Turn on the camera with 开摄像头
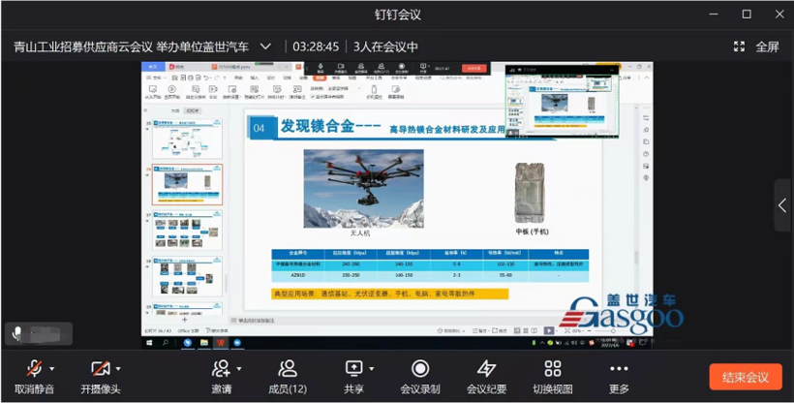Viewport: 794px width, 403px height. click(x=101, y=378)
